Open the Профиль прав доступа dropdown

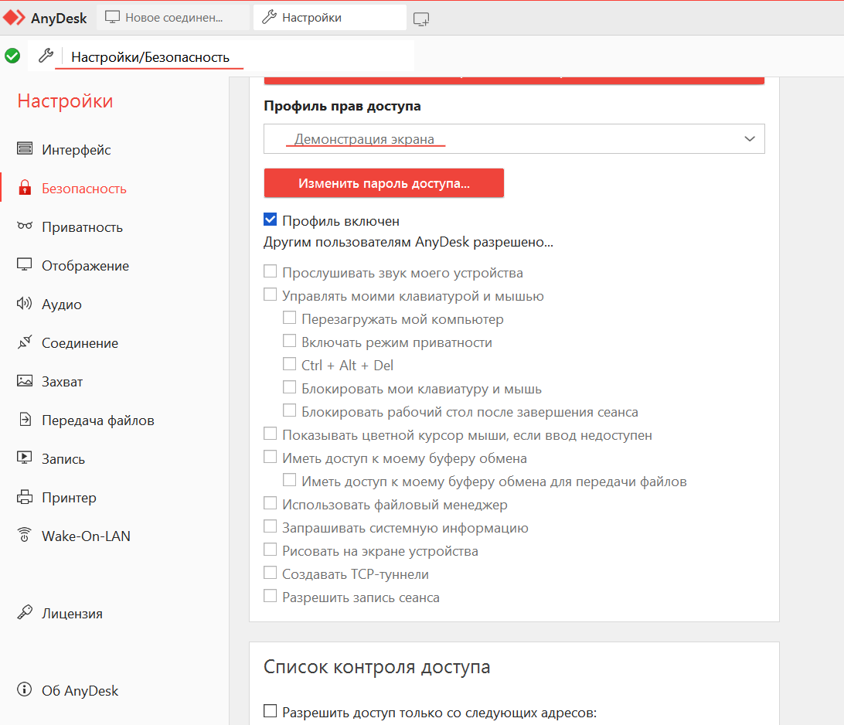tap(514, 139)
